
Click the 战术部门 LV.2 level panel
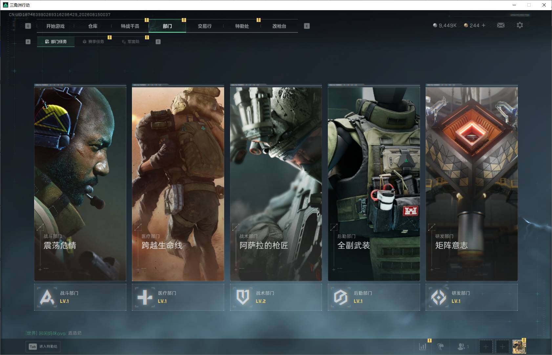(276, 297)
